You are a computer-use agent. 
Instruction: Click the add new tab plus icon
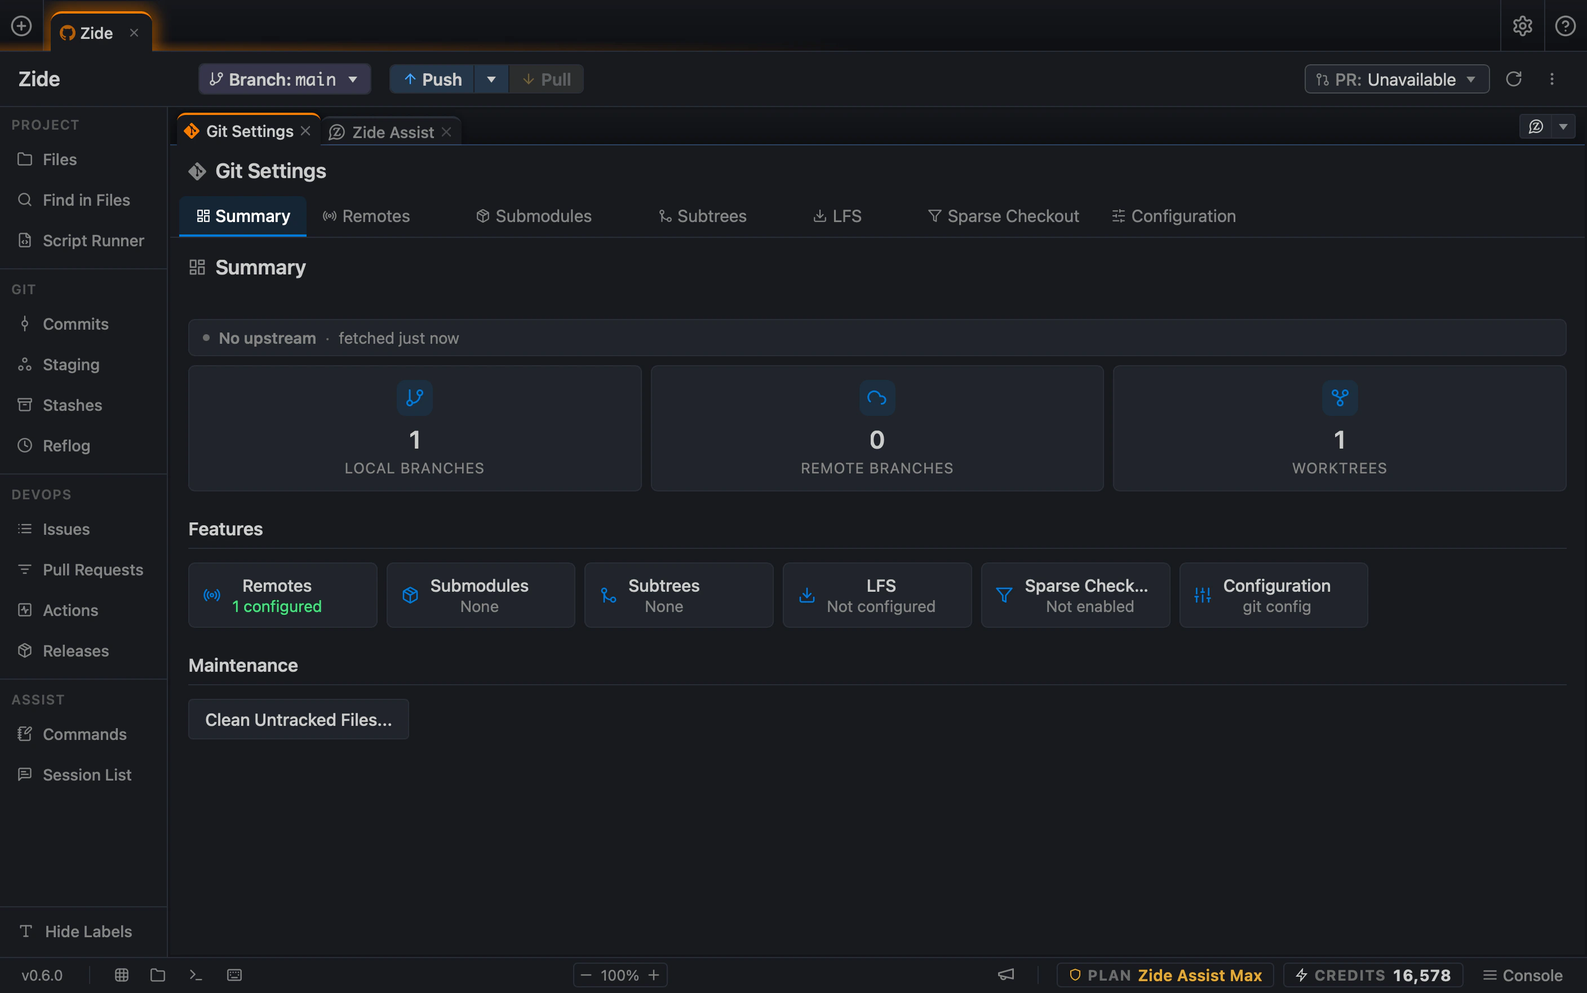[x=21, y=25]
